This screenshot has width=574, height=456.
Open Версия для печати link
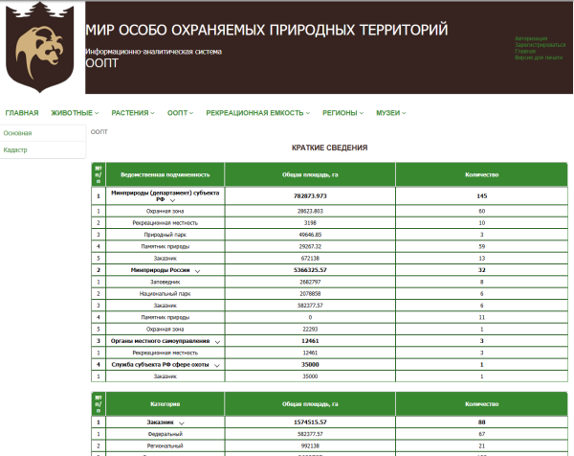click(539, 57)
